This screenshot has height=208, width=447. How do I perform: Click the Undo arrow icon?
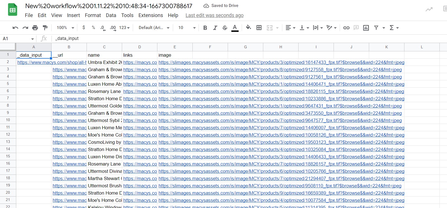point(15,28)
